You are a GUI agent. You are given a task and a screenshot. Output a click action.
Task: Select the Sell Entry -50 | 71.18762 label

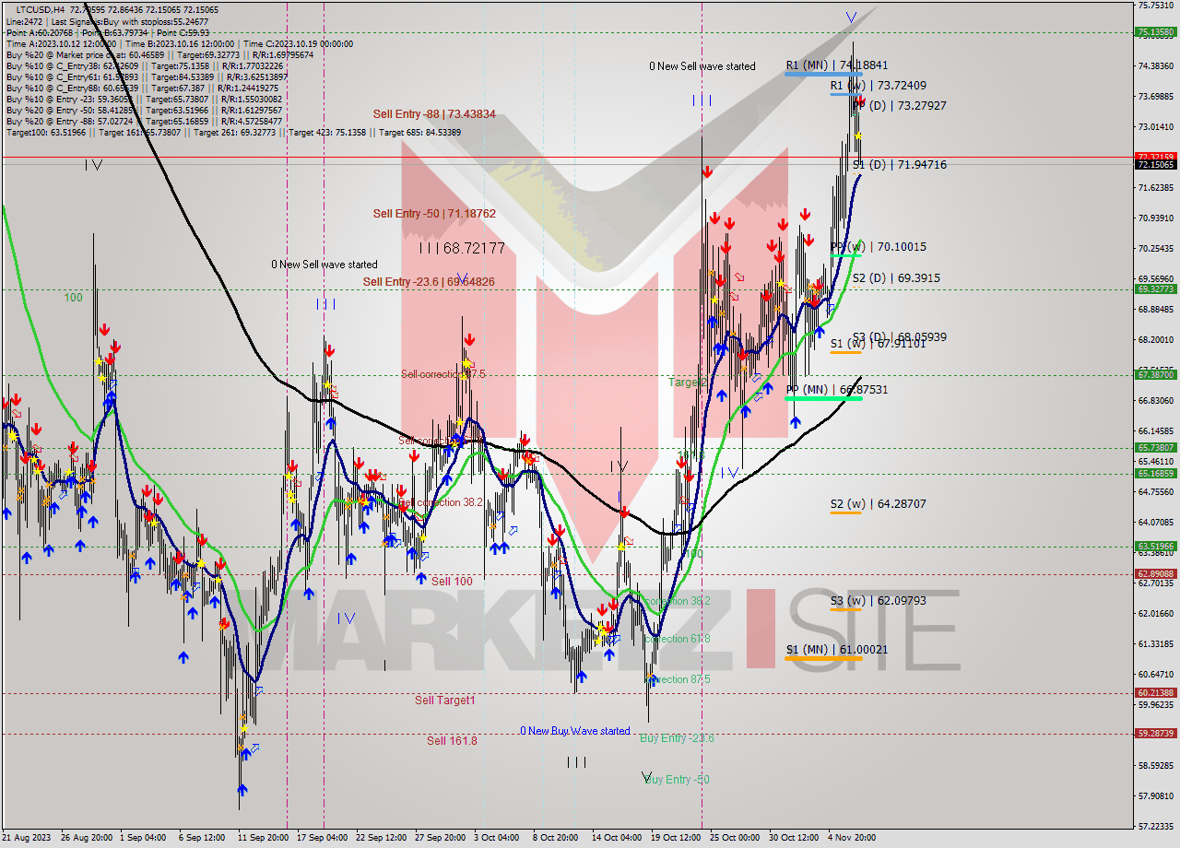point(434,214)
